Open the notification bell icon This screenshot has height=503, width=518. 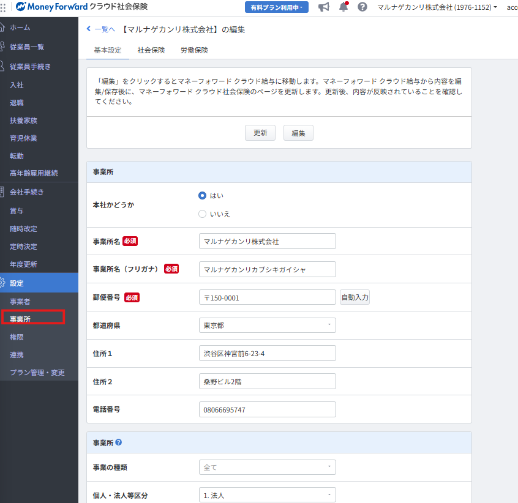pyautogui.click(x=343, y=7)
